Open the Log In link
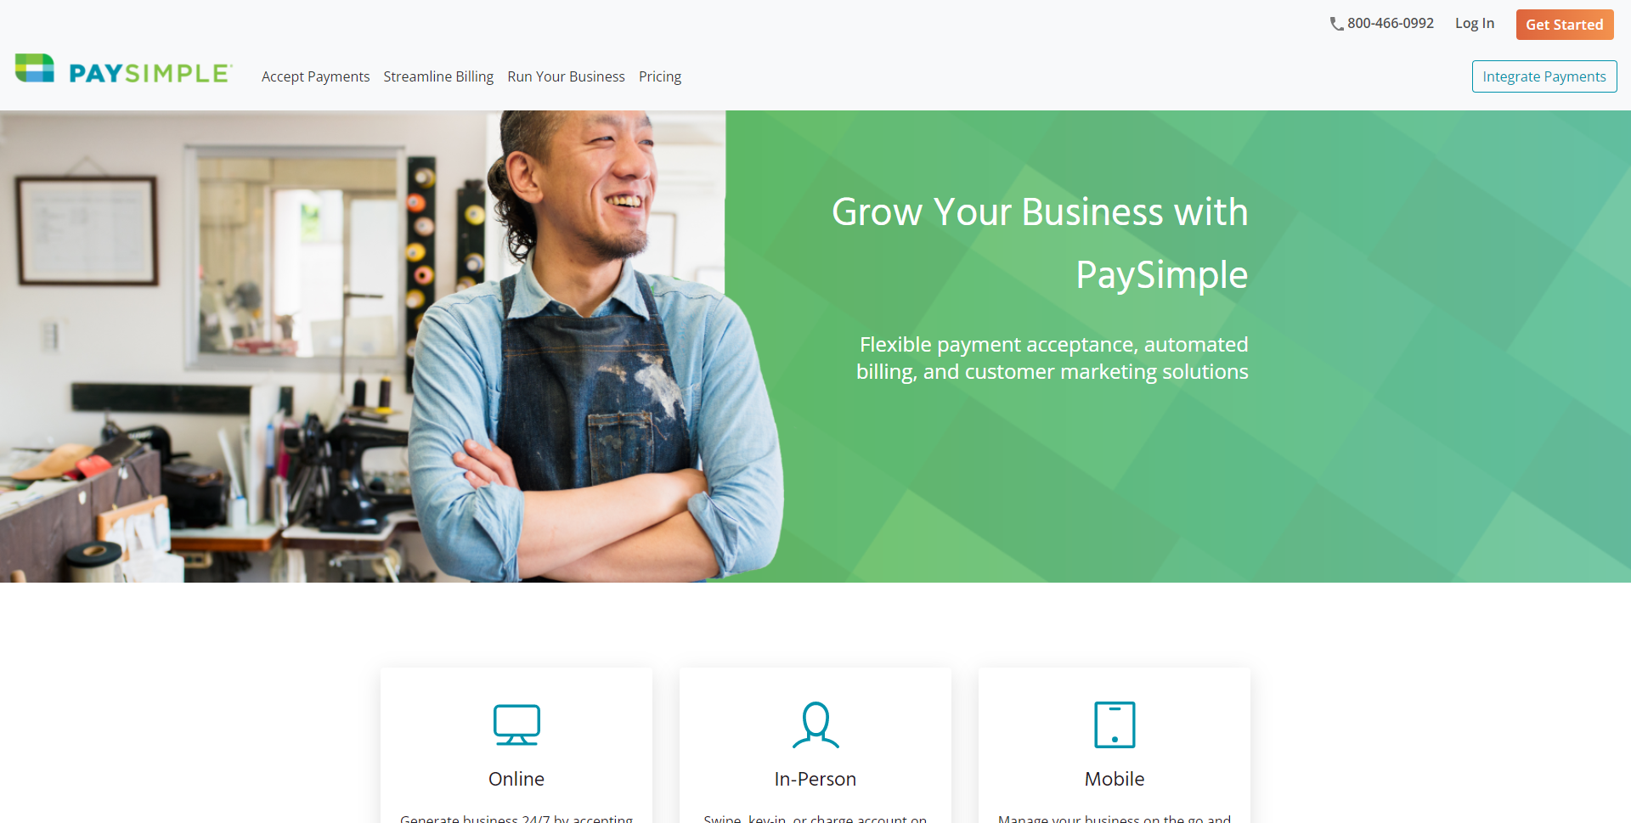The height and width of the screenshot is (823, 1631). (1474, 24)
